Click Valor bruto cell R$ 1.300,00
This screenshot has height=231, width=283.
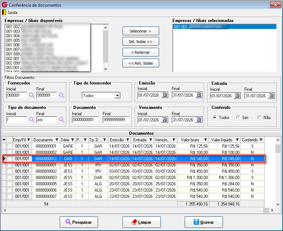coord(193,177)
